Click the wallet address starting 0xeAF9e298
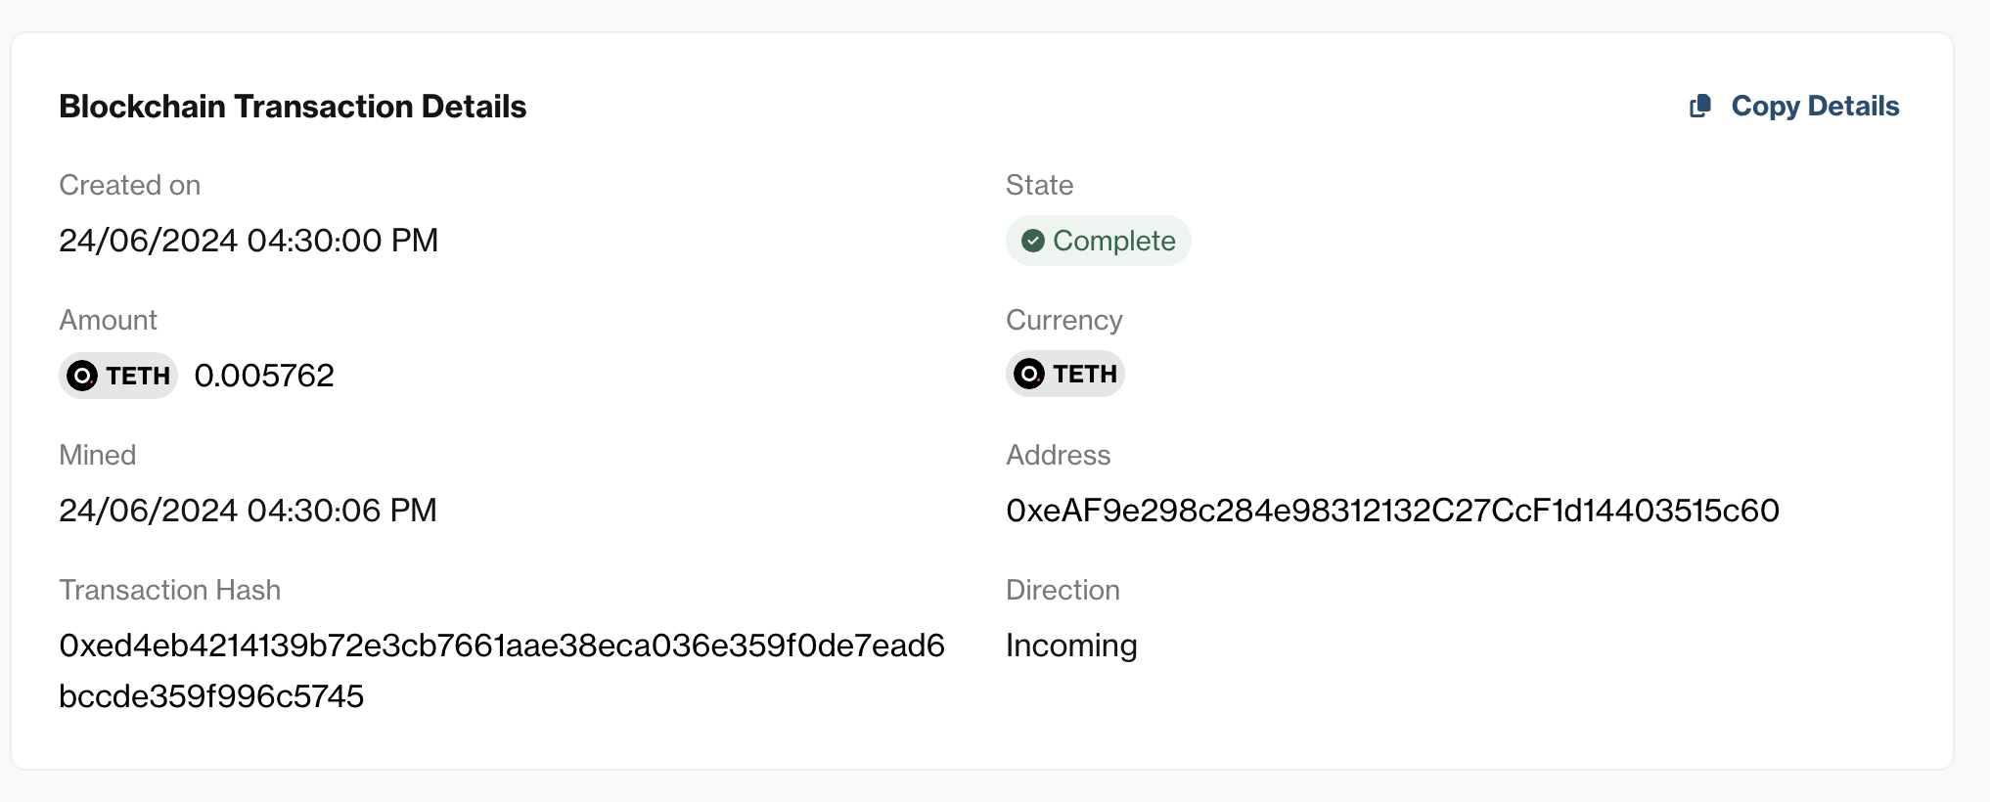1990x802 pixels. click(x=1392, y=511)
